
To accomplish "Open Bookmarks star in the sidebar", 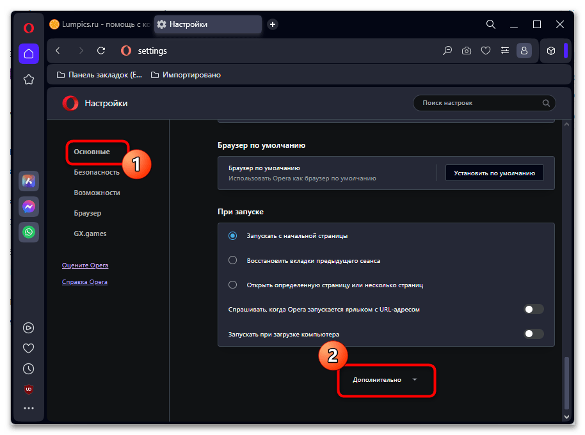I will pyautogui.click(x=29, y=79).
